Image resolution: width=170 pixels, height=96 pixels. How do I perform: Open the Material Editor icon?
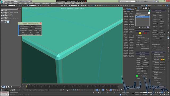79,5
